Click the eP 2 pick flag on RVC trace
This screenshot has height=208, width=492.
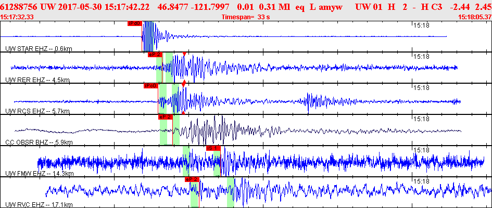[x=192, y=179]
